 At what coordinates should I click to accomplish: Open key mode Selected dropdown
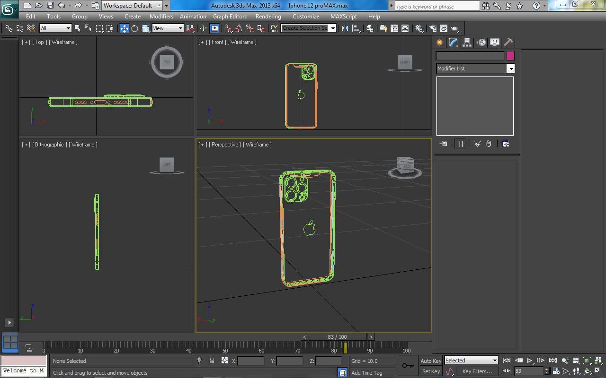coord(471,361)
